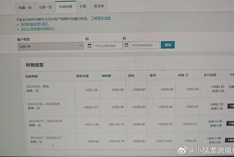Click the -US$63.43 fees cell
Viewport: 234px width, 157px height.
coord(164,124)
